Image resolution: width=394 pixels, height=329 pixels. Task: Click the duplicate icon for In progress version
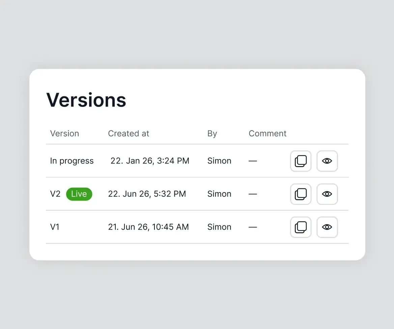[301, 161]
